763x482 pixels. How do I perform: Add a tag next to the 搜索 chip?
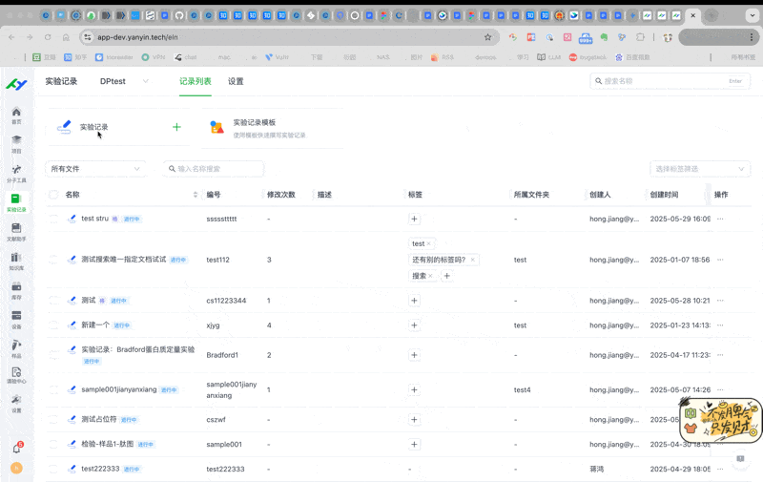(x=446, y=276)
